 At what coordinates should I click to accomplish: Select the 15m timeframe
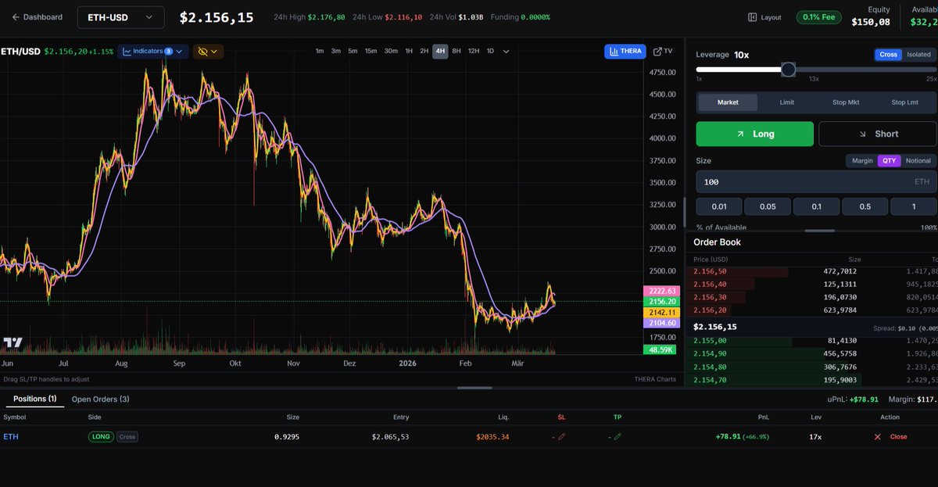(x=371, y=52)
